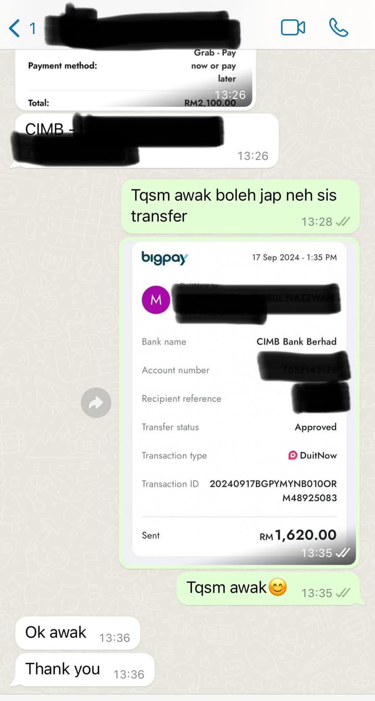
Task: Tap message 'Tqsm awak boleh jap neh sis transfer'
Action: pos(240,206)
